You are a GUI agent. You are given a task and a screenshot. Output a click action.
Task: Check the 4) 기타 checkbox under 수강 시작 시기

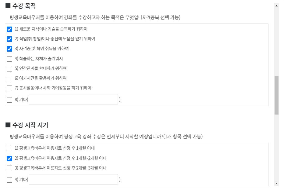pyautogui.click(x=9, y=180)
